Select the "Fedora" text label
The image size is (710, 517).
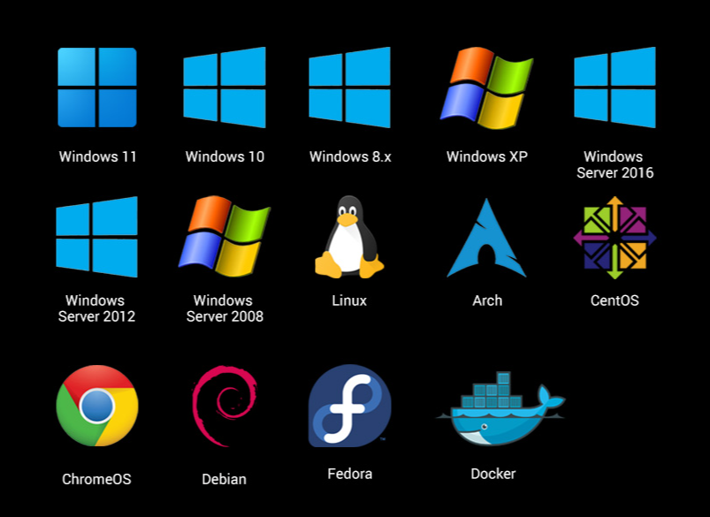coord(349,474)
